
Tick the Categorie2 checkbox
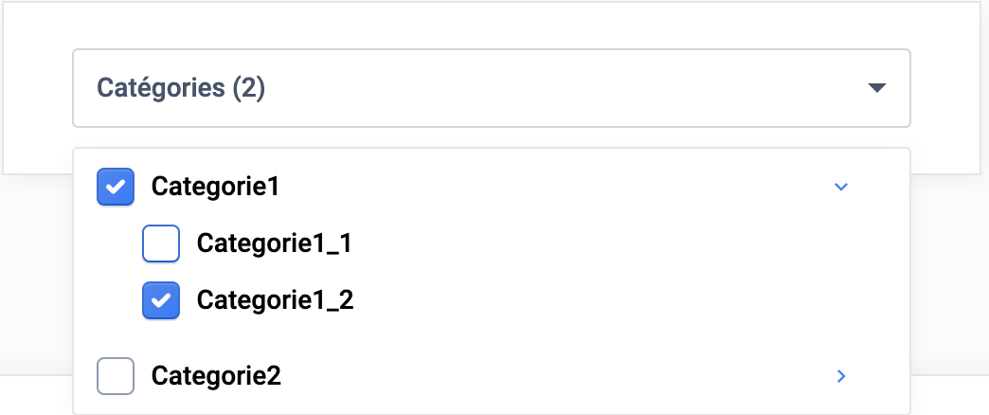click(x=116, y=376)
